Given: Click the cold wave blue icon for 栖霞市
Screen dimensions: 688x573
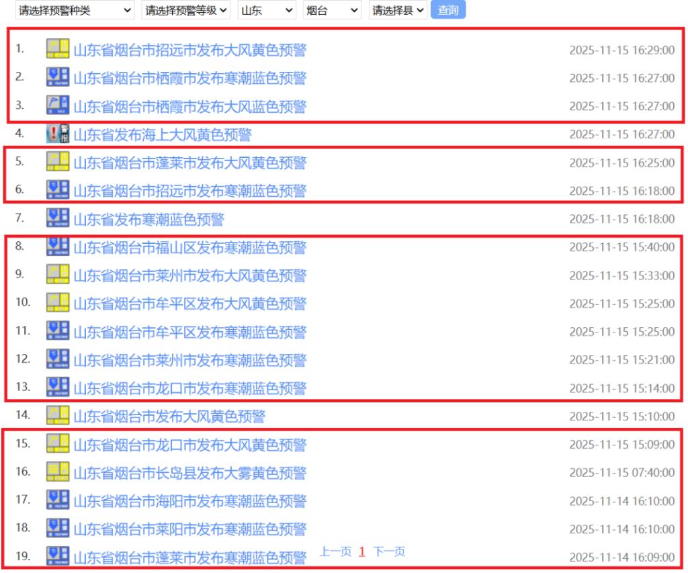Looking at the screenshot, I should (58, 77).
